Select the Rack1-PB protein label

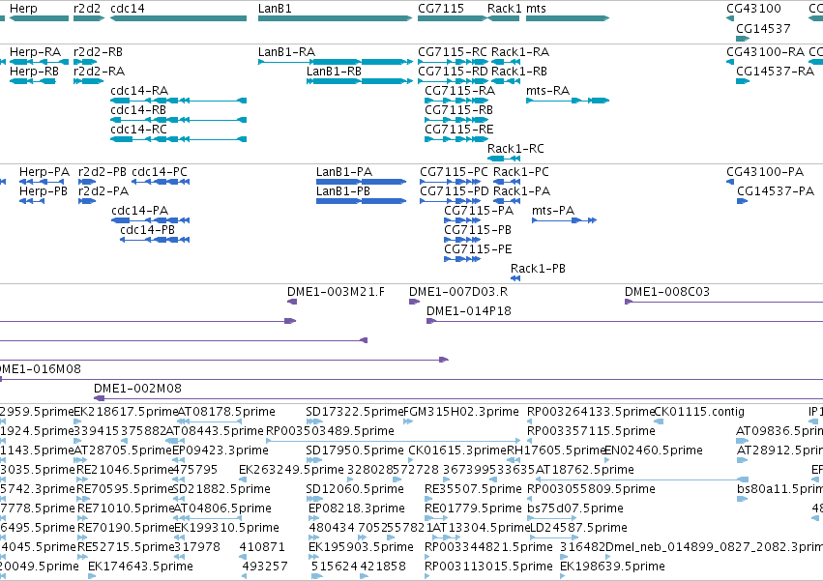538,270
